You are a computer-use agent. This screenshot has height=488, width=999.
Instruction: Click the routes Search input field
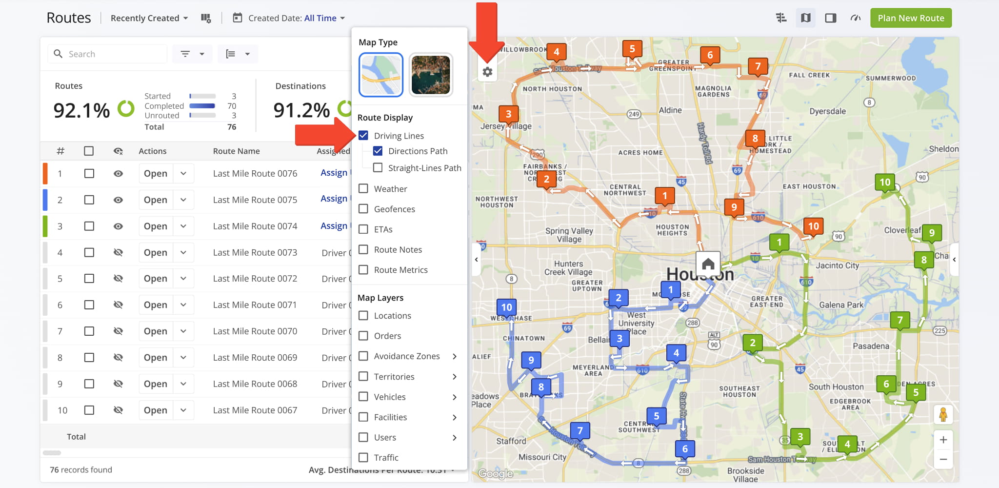(x=115, y=54)
